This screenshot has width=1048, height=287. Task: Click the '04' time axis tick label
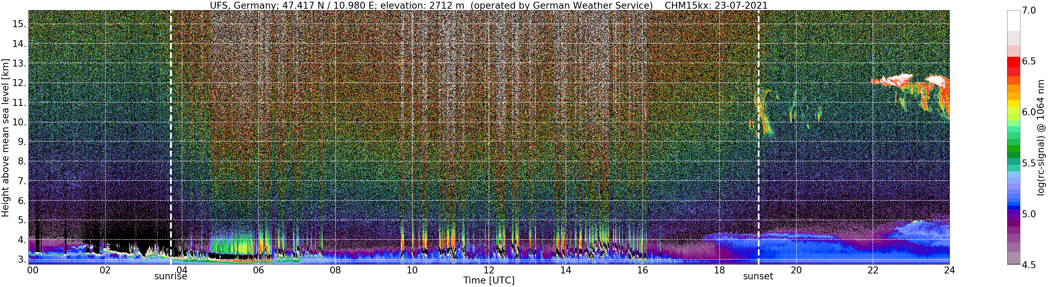182,270
